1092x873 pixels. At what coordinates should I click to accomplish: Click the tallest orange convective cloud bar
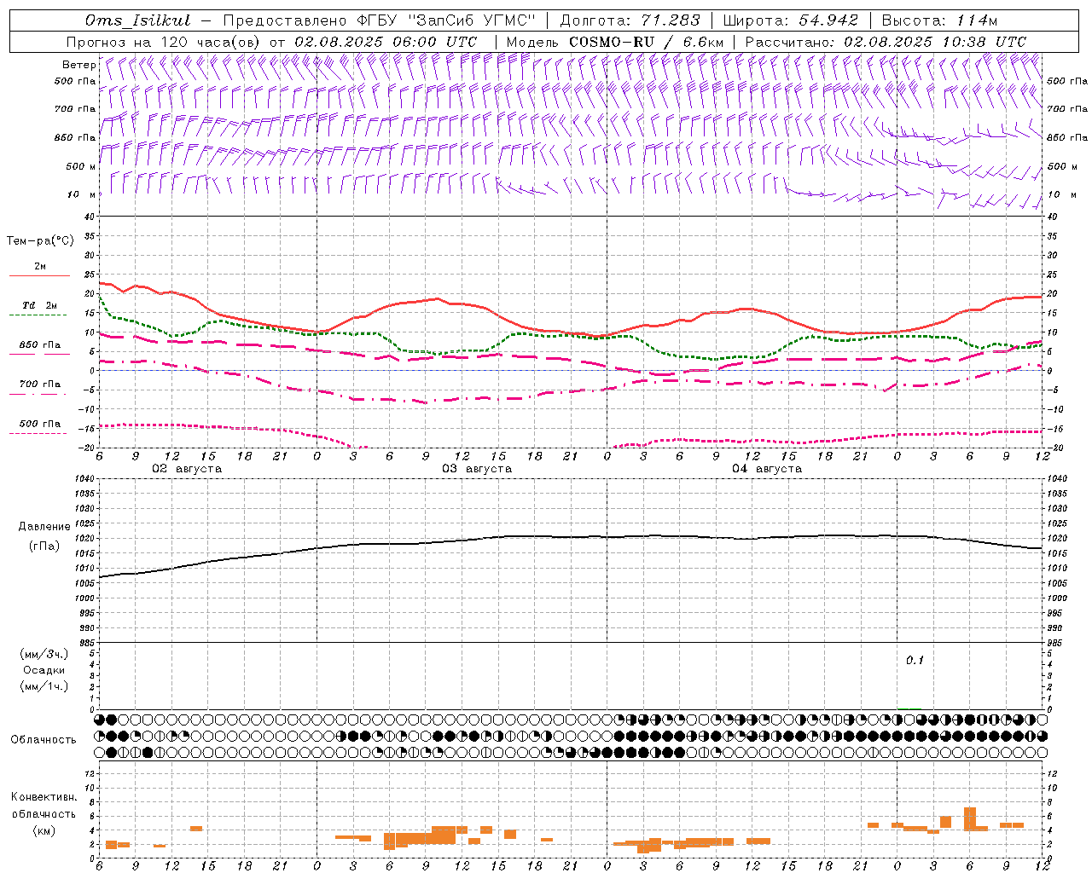[969, 818]
